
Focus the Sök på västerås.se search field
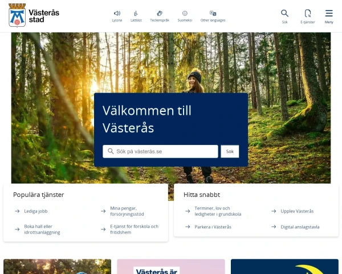(x=160, y=151)
